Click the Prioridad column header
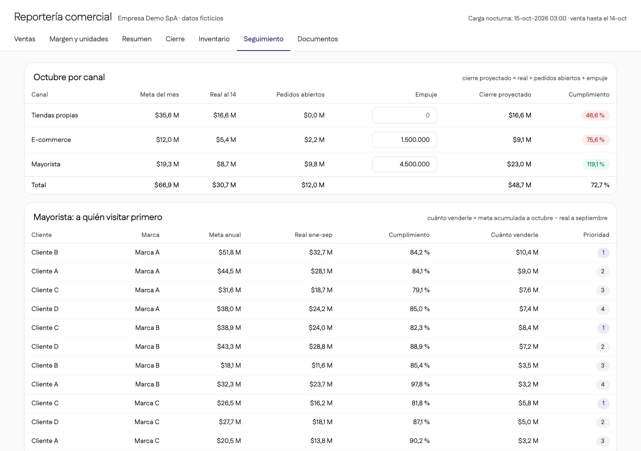The image size is (641, 451). pyautogui.click(x=596, y=235)
